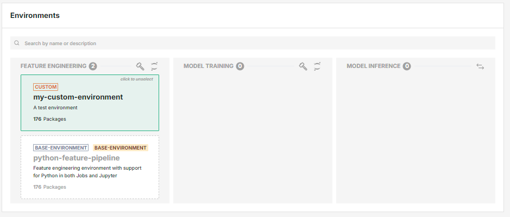Viewport: 510px width, 217px height.
Task: Click the hammer build icon under Feature Engineering
Action: (x=140, y=66)
